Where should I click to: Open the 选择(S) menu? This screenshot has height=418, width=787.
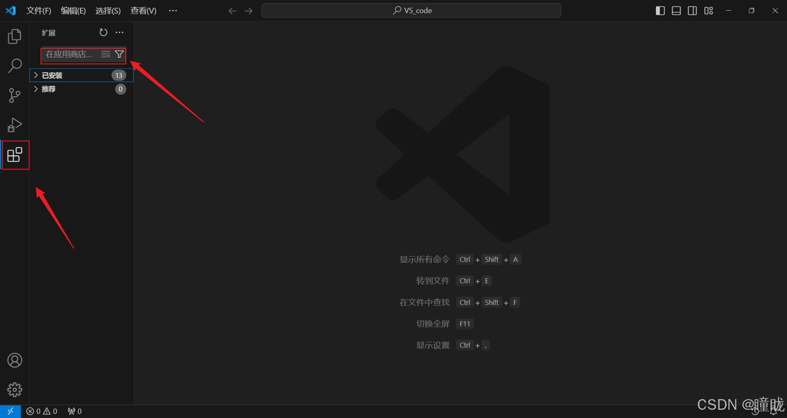click(108, 11)
